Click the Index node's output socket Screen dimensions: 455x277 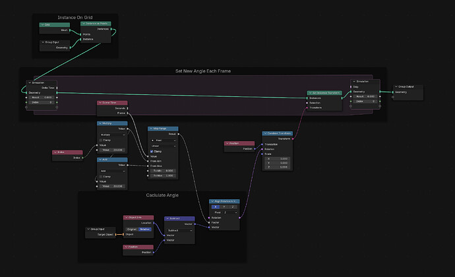pos(82,158)
